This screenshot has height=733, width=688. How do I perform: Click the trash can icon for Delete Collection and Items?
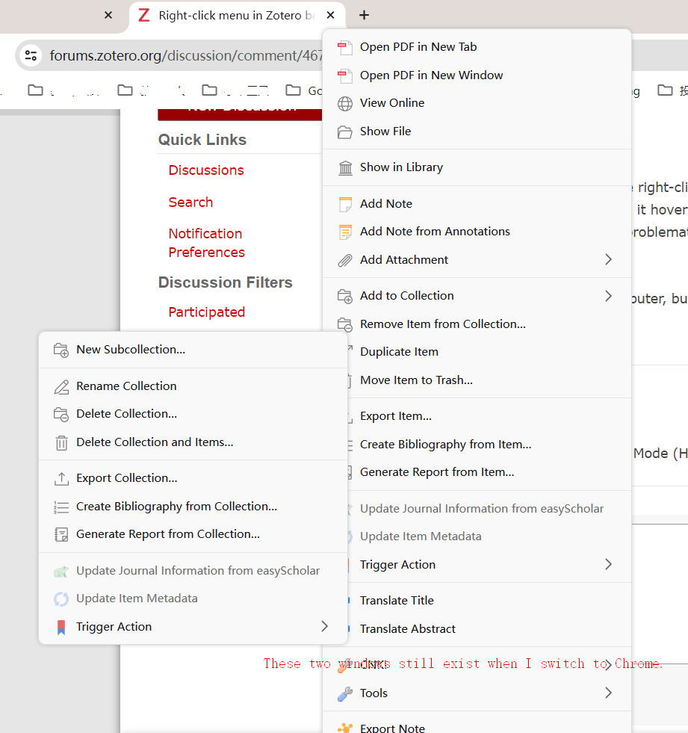coord(61,442)
